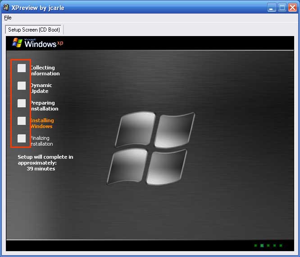This screenshot has width=300, height=257.
Task: Click the checkbox beside Preparing installation
Action: [x=22, y=103]
